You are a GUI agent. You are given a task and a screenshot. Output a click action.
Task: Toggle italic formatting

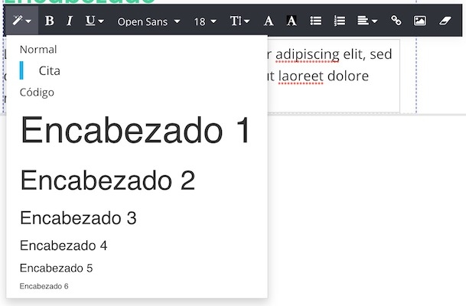pyautogui.click(x=70, y=21)
